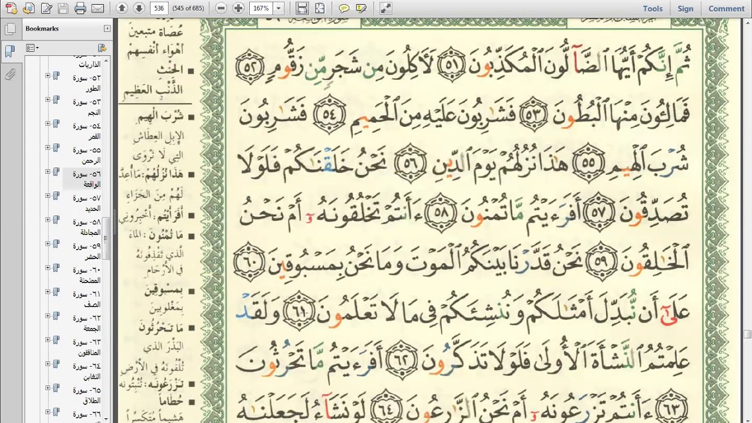This screenshot has width=752, height=423.
Task: Open bookmark ٦٤ سورة التغابن
Action: (x=87, y=372)
